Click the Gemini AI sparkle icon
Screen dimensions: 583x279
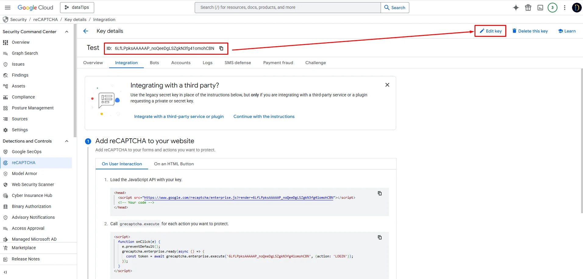click(x=516, y=8)
